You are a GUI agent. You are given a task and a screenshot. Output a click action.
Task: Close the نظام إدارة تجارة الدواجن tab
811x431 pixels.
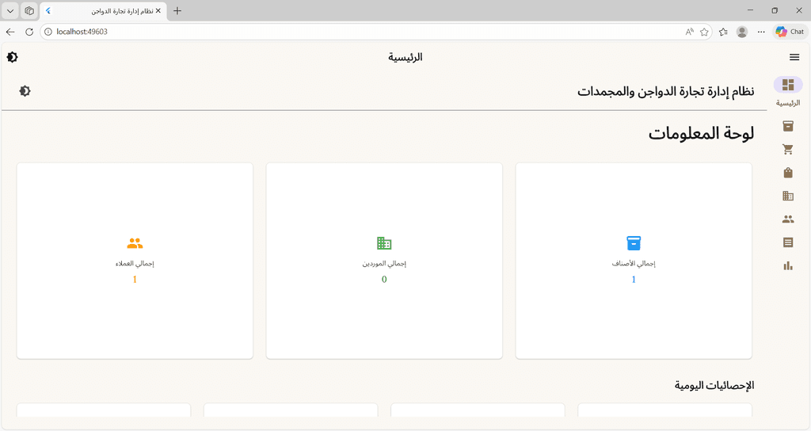[158, 11]
